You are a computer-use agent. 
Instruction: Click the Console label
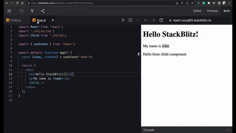149,130
